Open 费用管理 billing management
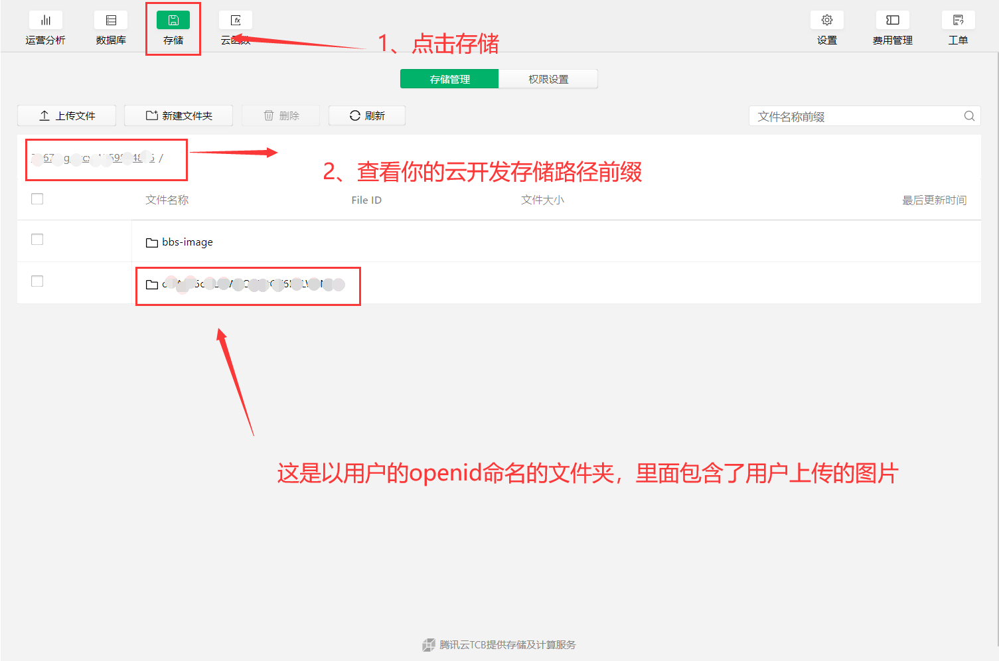 tap(892, 29)
